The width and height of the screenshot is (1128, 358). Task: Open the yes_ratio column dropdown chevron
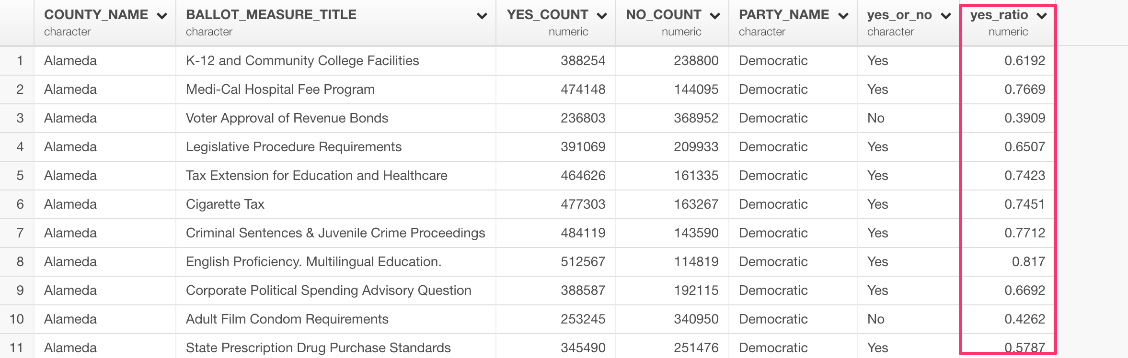coord(1041,16)
